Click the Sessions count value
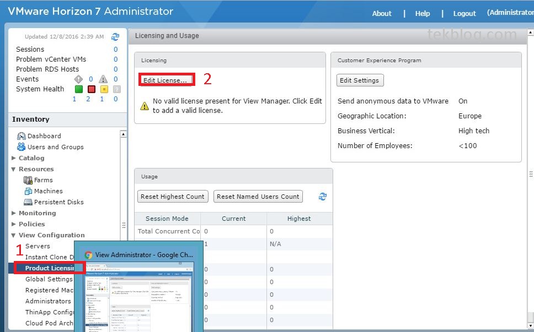 116,49
